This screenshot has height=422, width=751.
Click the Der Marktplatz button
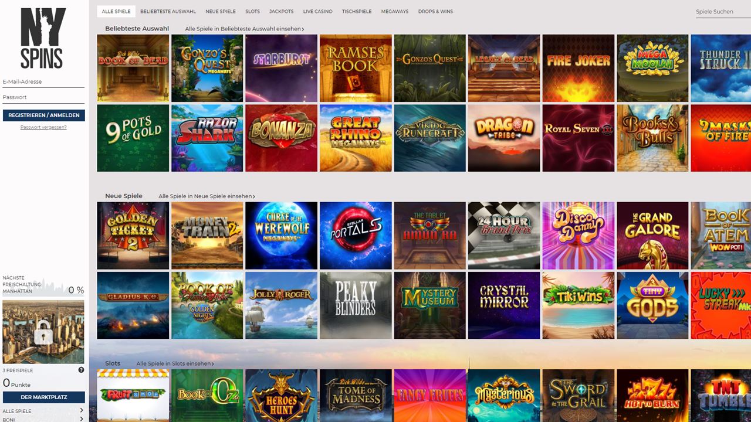43,397
